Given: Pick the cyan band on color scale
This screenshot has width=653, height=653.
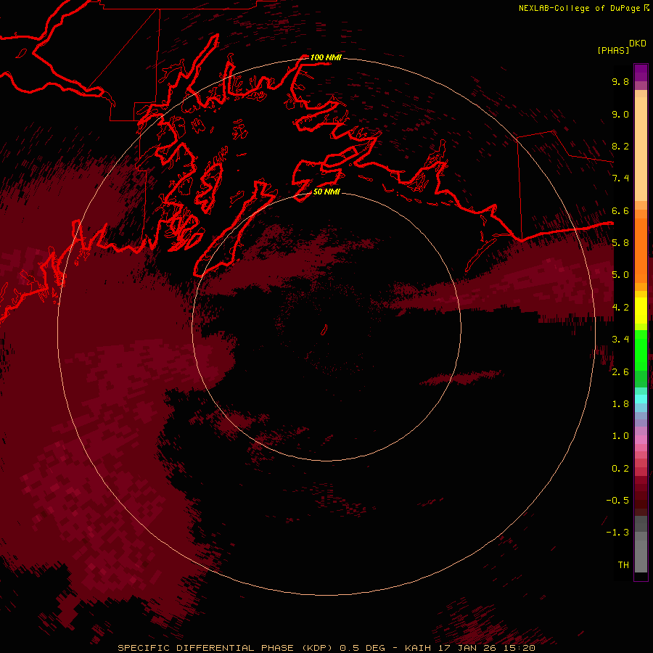Looking at the screenshot, I should click(641, 399).
